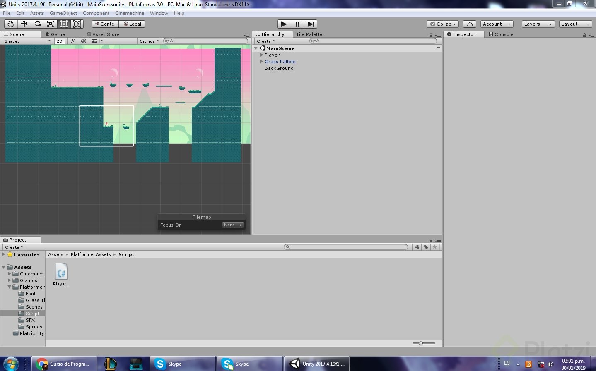Viewport: 596px width, 371px height.
Task: Click the Project search field
Action: click(346, 247)
